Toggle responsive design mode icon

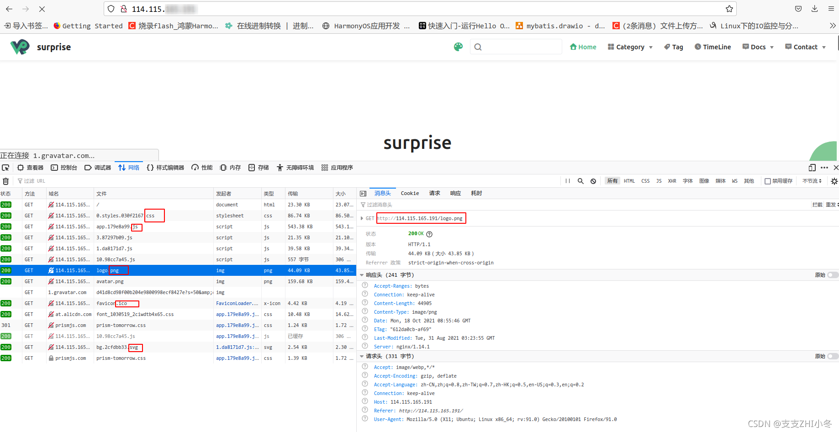(812, 168)
